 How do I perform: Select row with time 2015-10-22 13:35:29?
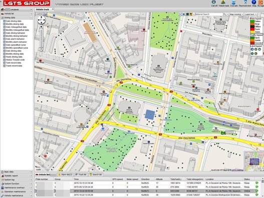[x=148, y=195]
